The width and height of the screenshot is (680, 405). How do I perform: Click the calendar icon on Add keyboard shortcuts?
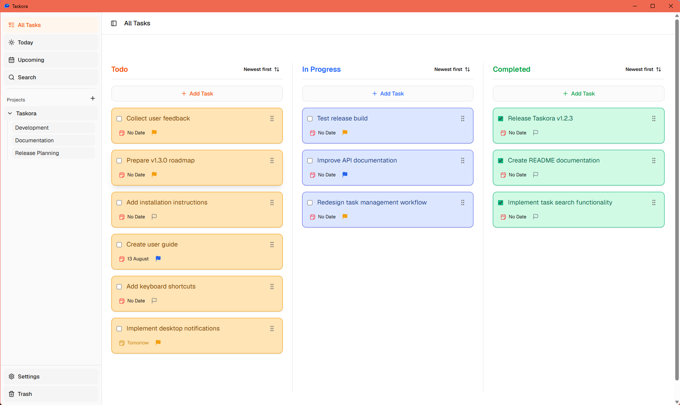click(122, 301)
